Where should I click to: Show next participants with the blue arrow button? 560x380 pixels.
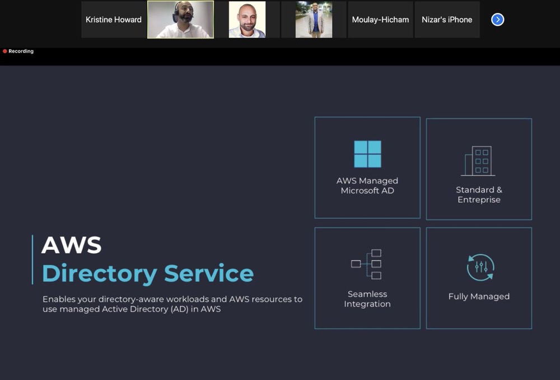497,20
